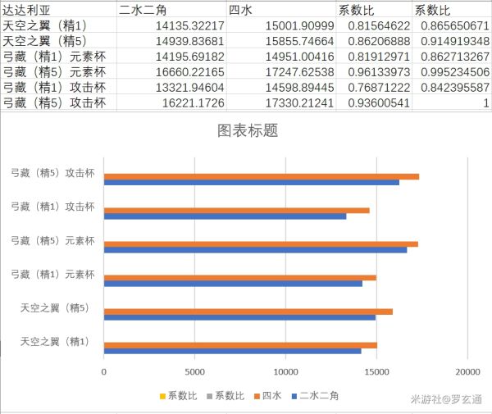Click the axis value 20000
This screenshot has height=414, width=492.
click(x=467, y=372)
